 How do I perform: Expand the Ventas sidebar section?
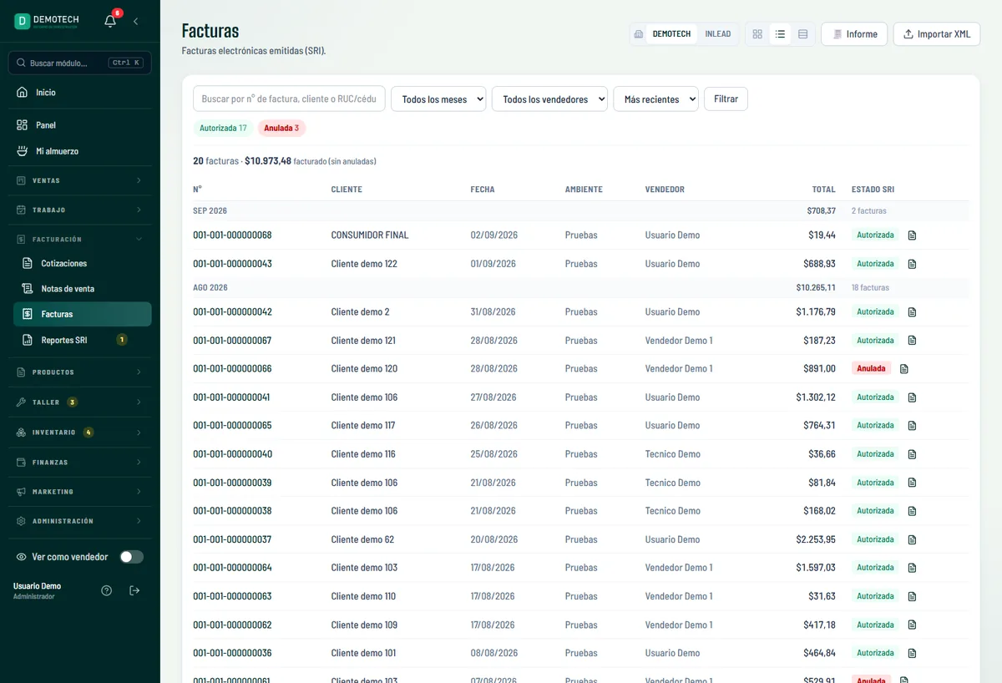pyautogui.click(x=80, y=180)
